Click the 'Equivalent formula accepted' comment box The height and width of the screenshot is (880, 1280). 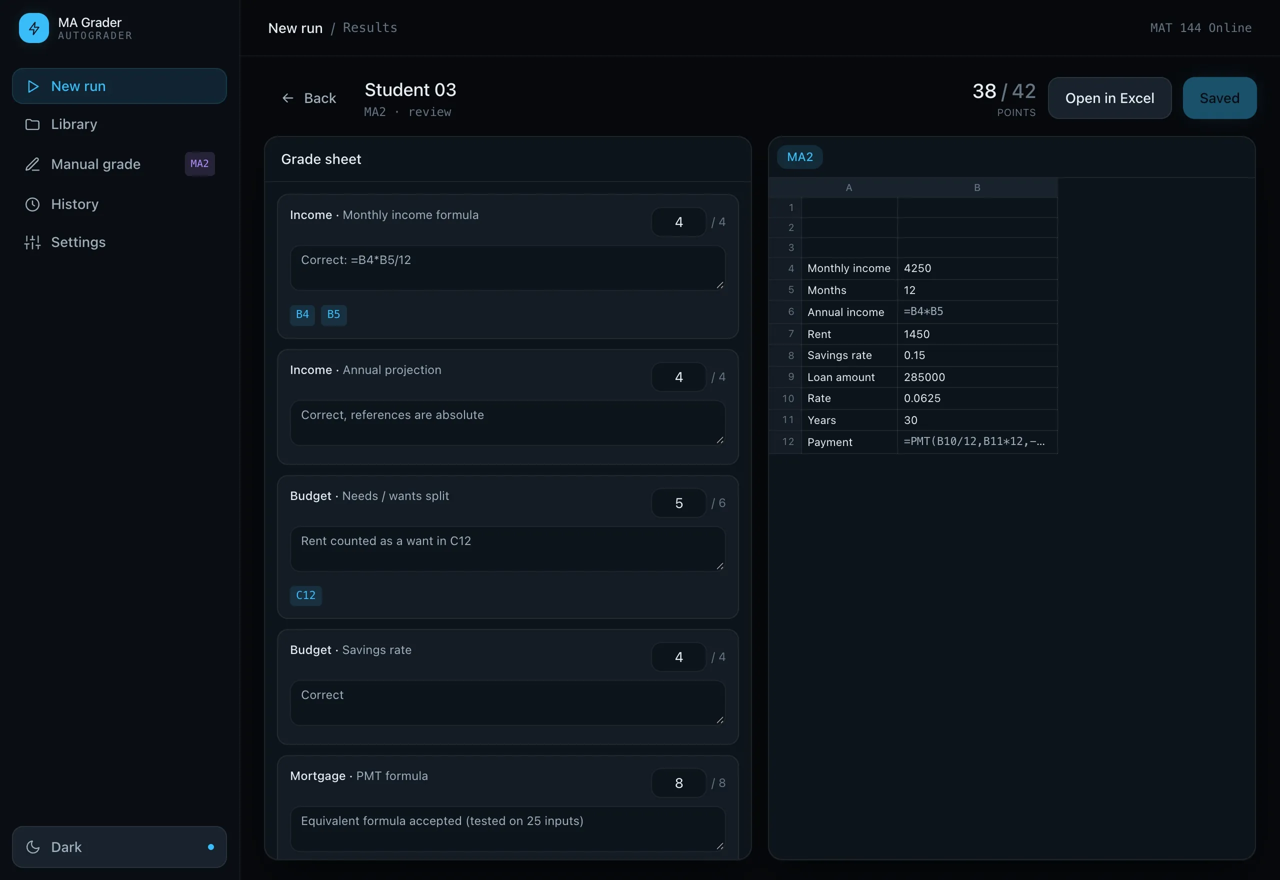tap(507, 829)
